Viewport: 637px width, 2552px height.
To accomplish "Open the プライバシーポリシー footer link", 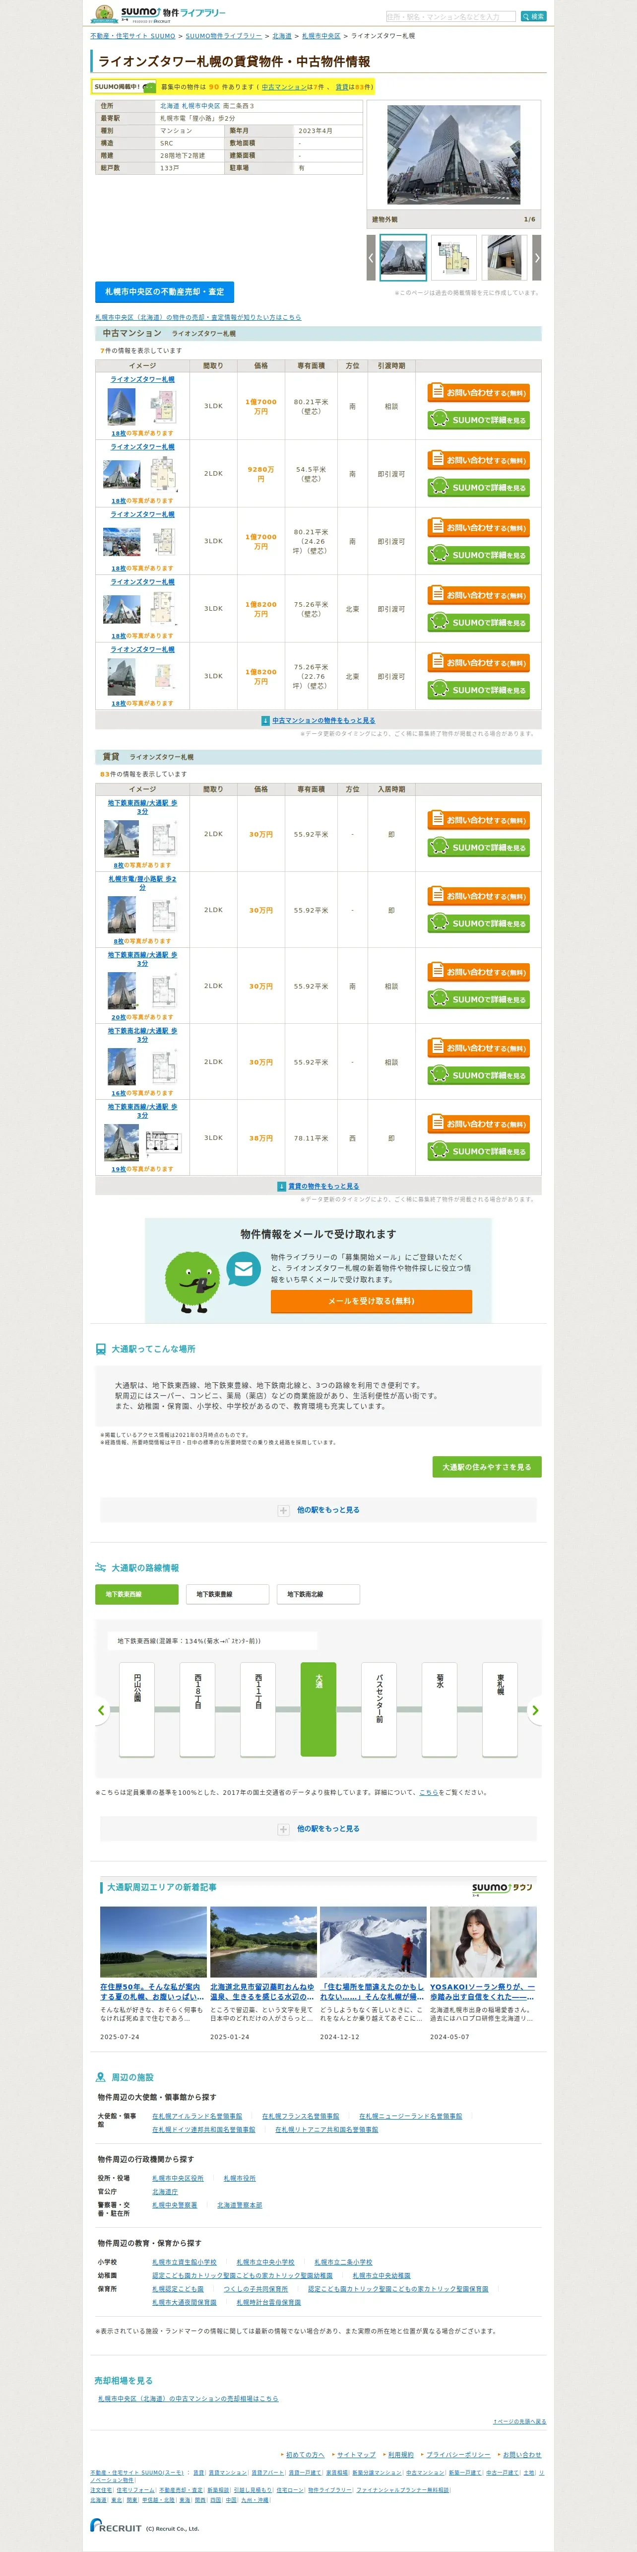I will 458,2455.
